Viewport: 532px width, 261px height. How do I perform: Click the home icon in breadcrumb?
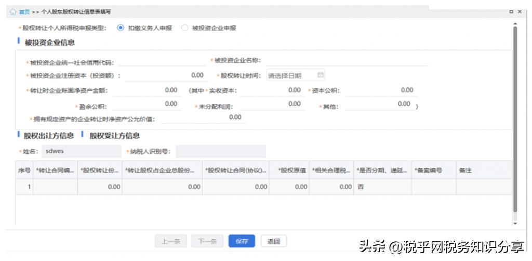click(x=13, y=12)
